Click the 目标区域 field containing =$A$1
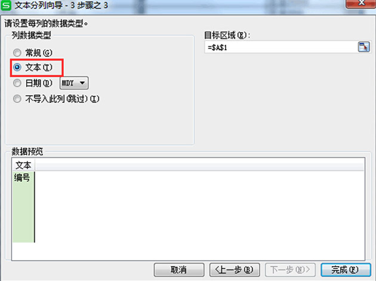This screenshot has width=376, height=281. pos(281,47)
